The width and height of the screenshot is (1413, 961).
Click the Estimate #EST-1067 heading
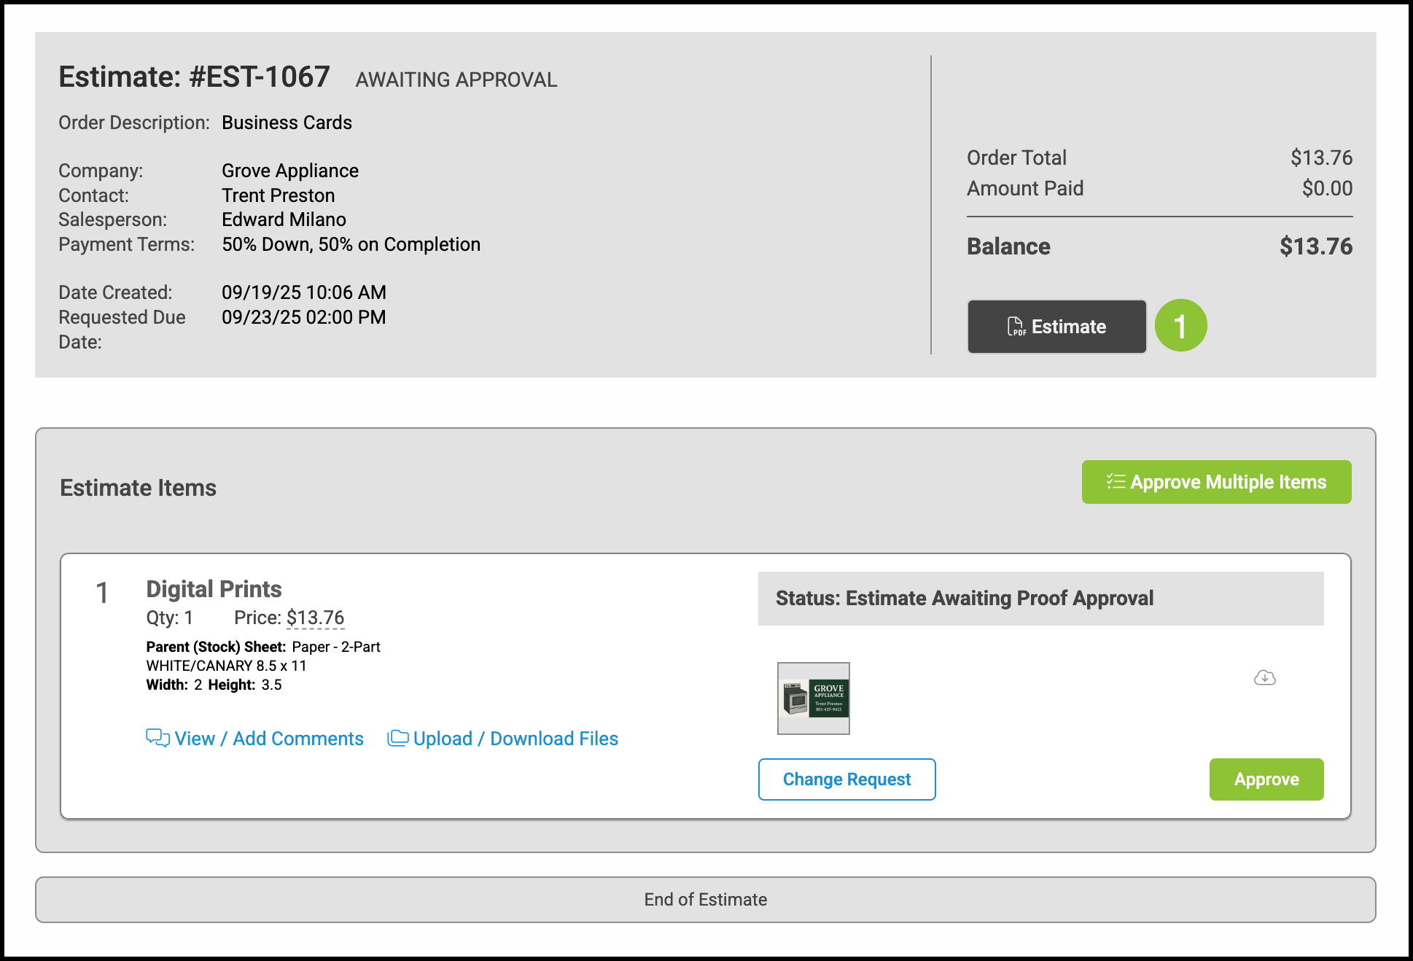(194, 77)
